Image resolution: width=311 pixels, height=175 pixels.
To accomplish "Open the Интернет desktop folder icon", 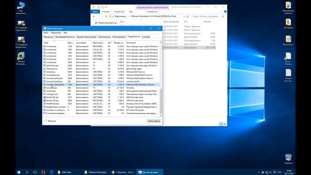I will (x=288, y=24).
